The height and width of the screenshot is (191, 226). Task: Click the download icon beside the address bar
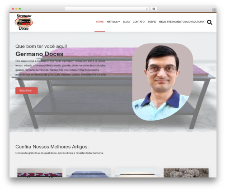click(x=154, y=9)
